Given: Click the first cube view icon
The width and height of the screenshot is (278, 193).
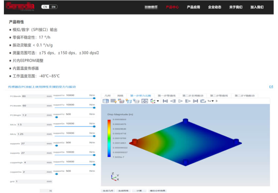Looking at the screenshot, I should (x=105, y=101).
